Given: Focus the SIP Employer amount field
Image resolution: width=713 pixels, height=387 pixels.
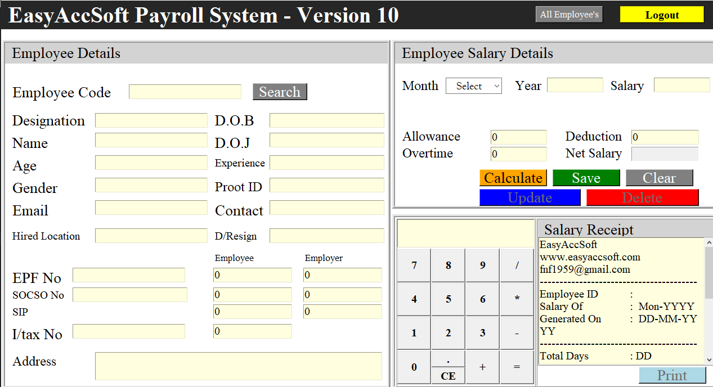Looking at the screenshot, I should (343, 312).
